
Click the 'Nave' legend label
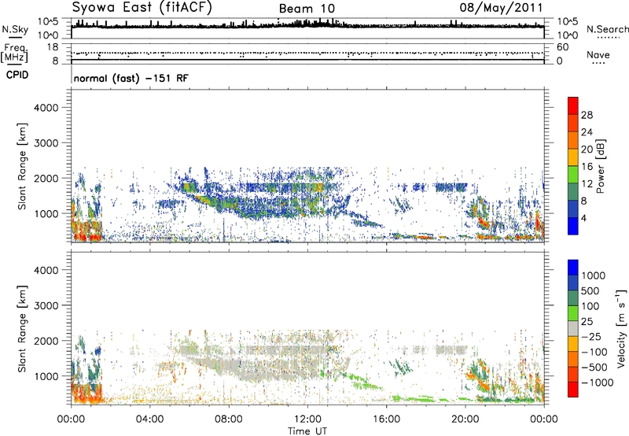(598, 54)
